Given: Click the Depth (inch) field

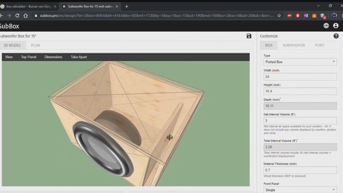Looking at the screenshot, I should pyautogui.click(x=300, y=106).
